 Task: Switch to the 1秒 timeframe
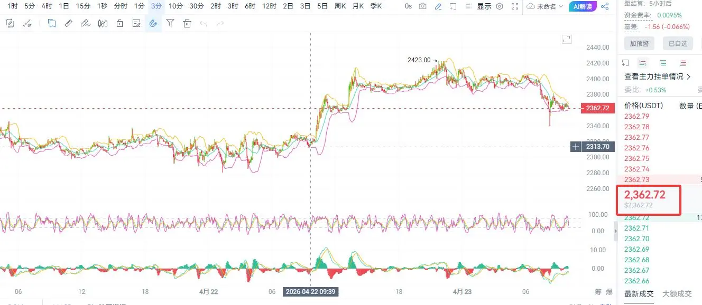coord(103,6)
